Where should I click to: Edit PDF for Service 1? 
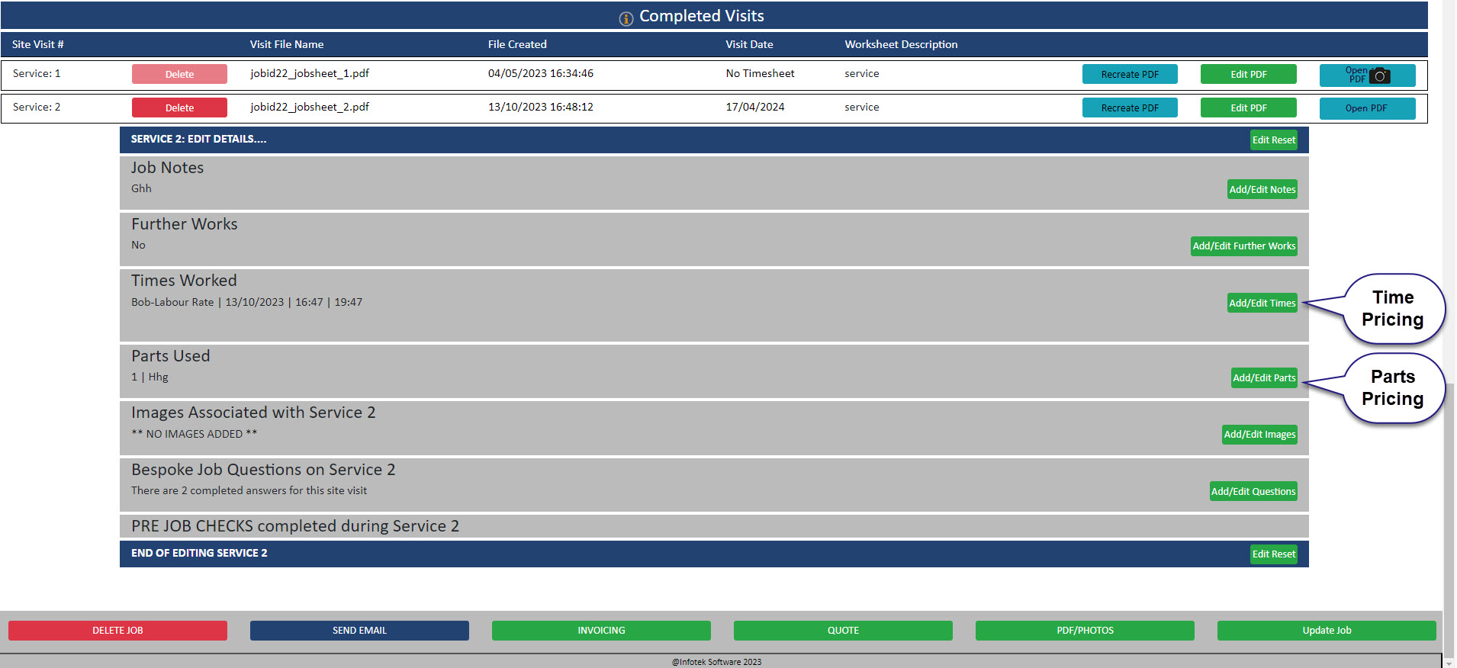(1248, 74)
